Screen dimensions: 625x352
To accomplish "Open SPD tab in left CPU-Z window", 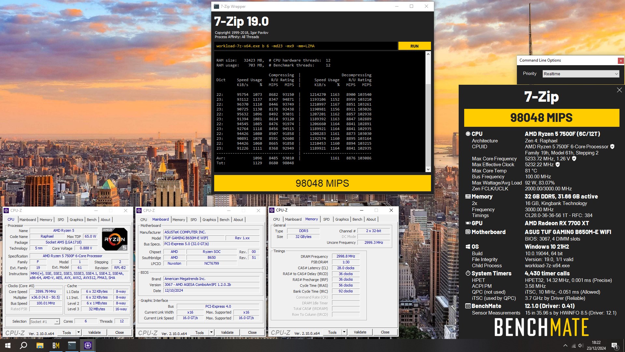I will (x=61, y=220).
